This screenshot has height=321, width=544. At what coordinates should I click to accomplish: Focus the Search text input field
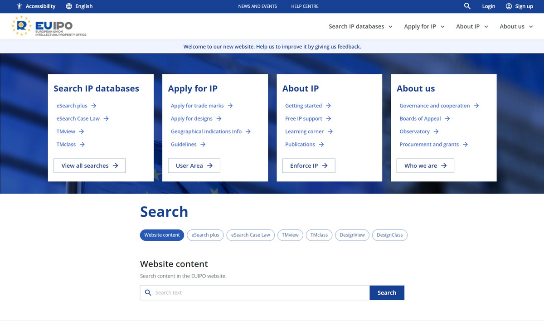pos(255,293)
